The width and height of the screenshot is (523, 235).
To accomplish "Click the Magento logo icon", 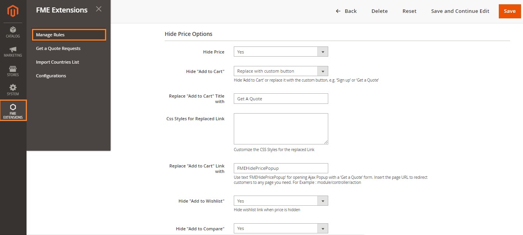I will pyautogui.click(x=13, y=11).
